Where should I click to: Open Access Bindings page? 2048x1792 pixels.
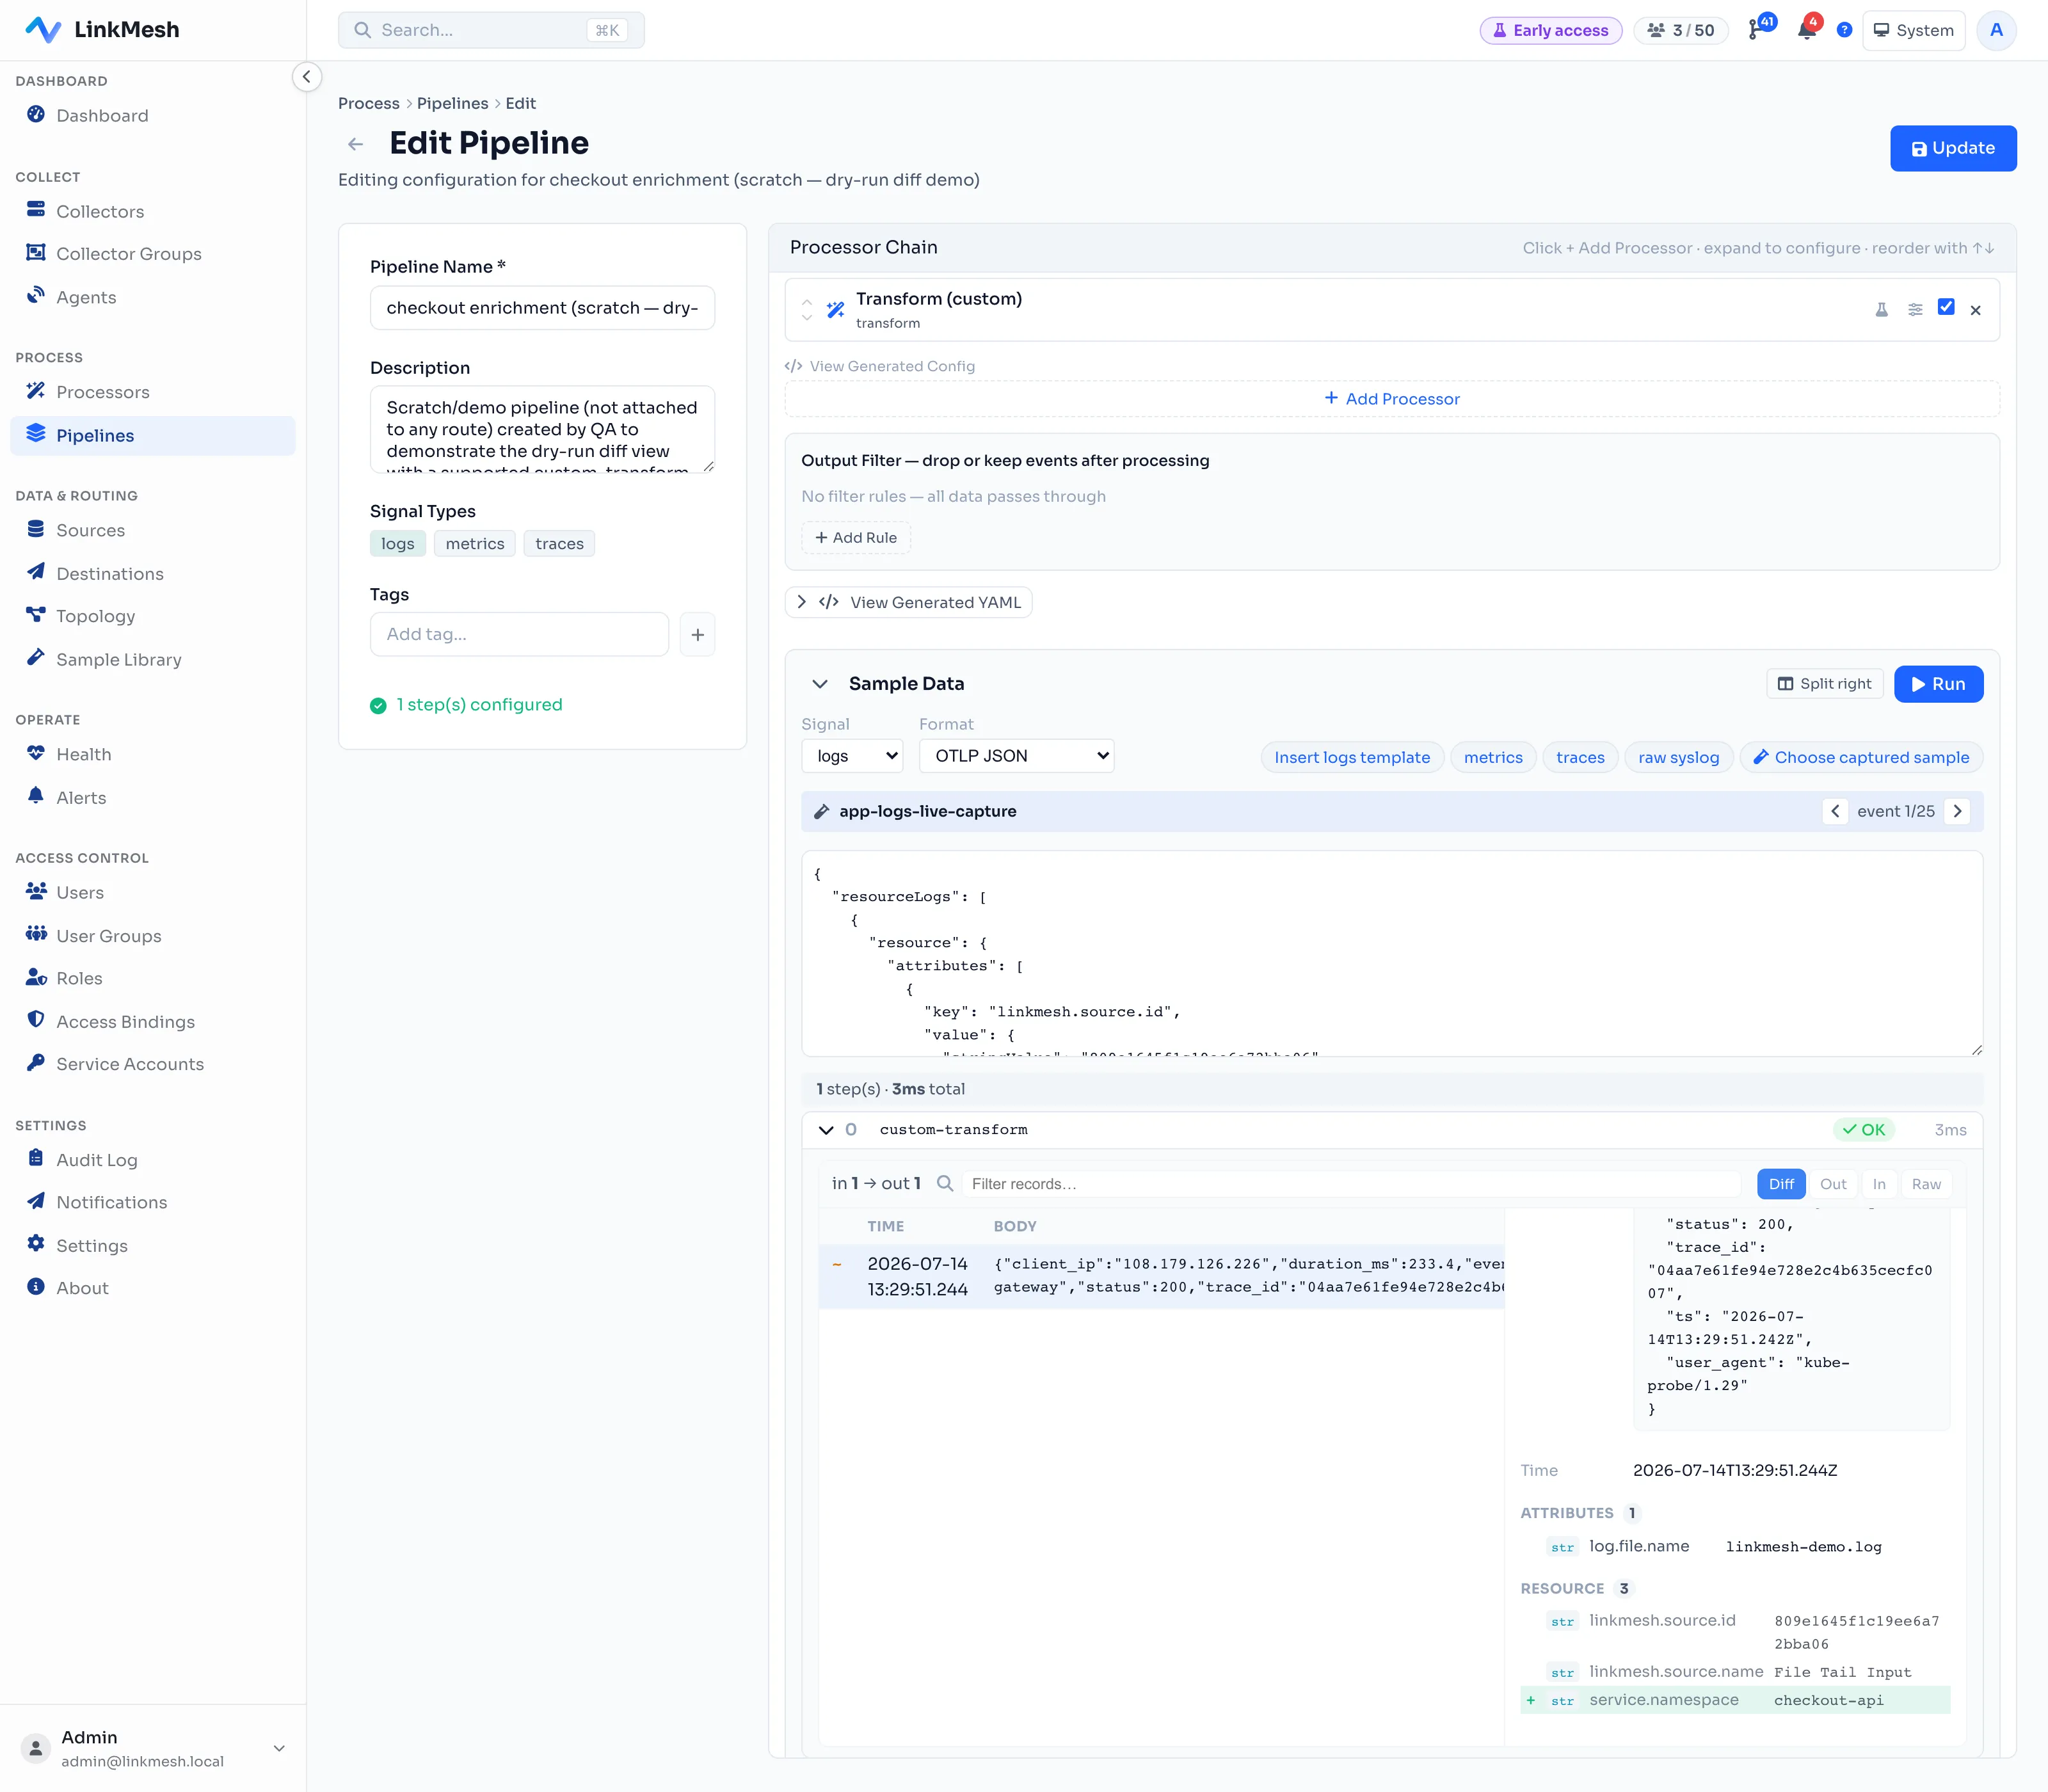126,1021
